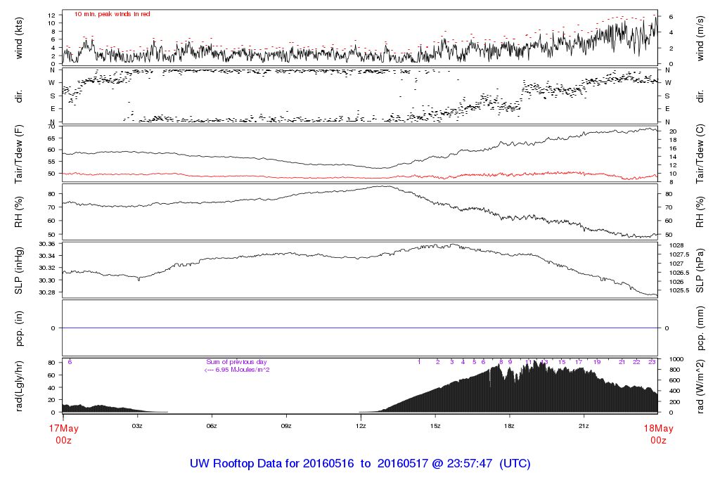Click the "30.28" pressure axis value
Image resolution: width=720 pixels, height=492 pixels.
pyautogui.click(x=47, y=292)
